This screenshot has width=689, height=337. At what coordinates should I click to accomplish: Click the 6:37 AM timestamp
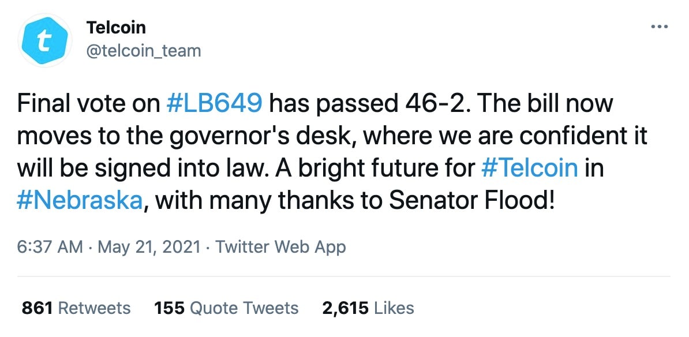tap(50, 247)
